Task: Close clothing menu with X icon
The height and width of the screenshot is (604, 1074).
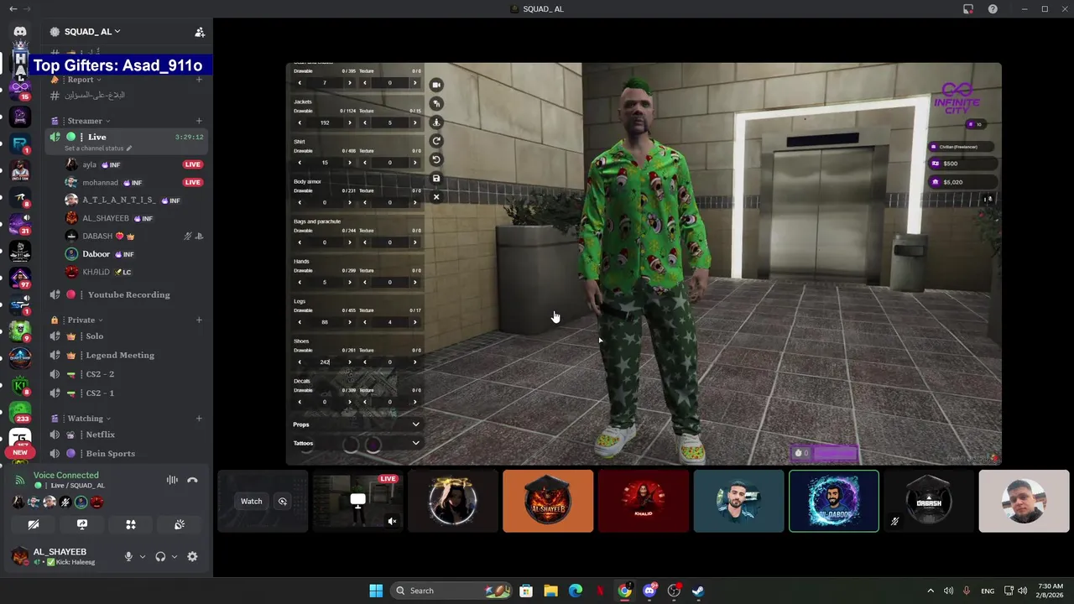Action: (x=436, y=197)
